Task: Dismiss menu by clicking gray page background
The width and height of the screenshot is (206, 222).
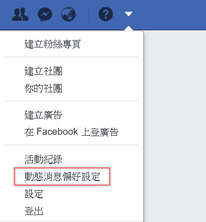Action: point(174,125)
